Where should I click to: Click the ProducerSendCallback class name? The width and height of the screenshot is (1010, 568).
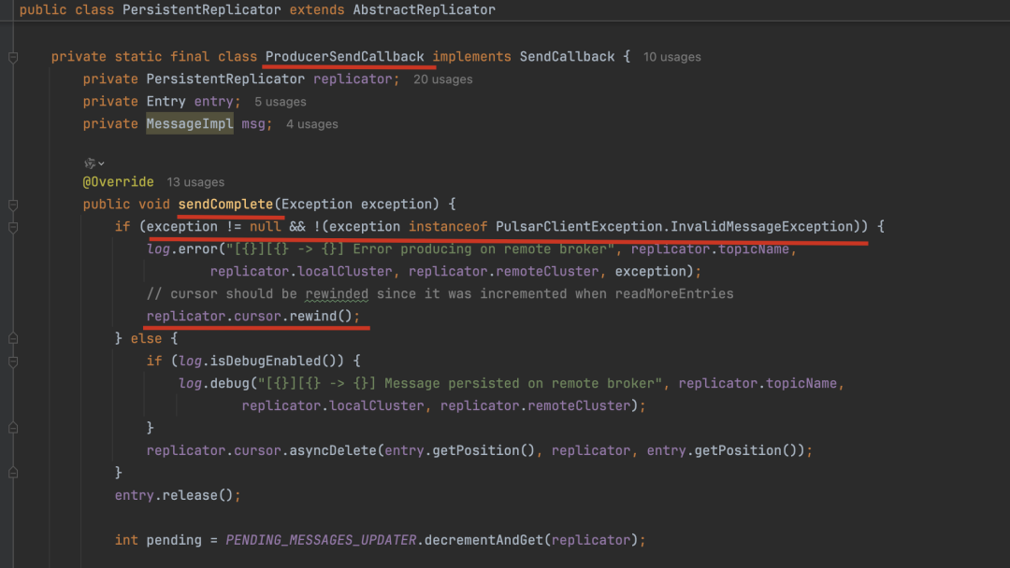pyautogui.click(x=344, y=57)
